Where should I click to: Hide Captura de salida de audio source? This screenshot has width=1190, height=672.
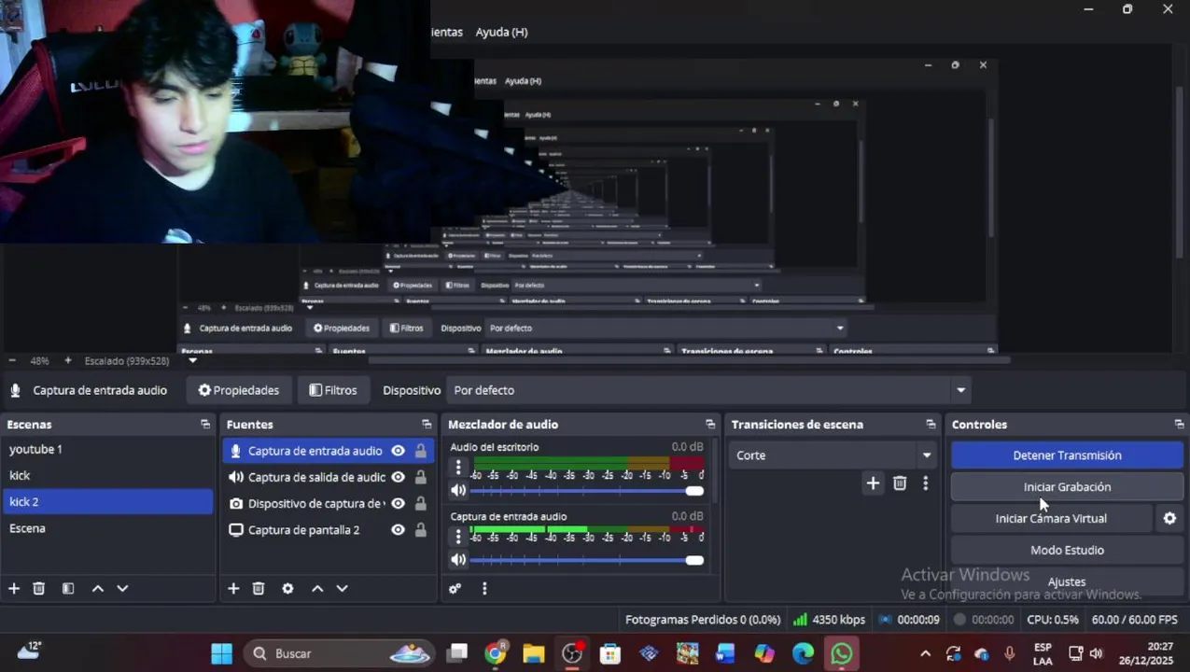tap(399, 477)
